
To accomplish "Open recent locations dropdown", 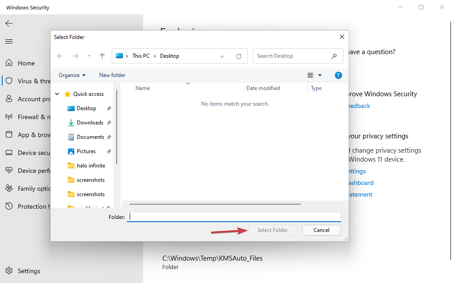I will (89, 56).
